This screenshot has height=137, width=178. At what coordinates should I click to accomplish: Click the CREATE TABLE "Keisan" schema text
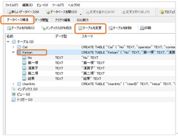click(x=128, y=52)
